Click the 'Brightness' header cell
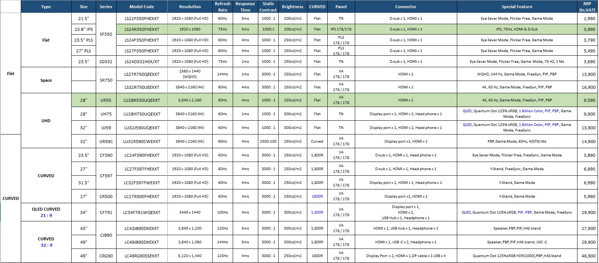Screen dimensions: 599x263 (x=293, y=7)
